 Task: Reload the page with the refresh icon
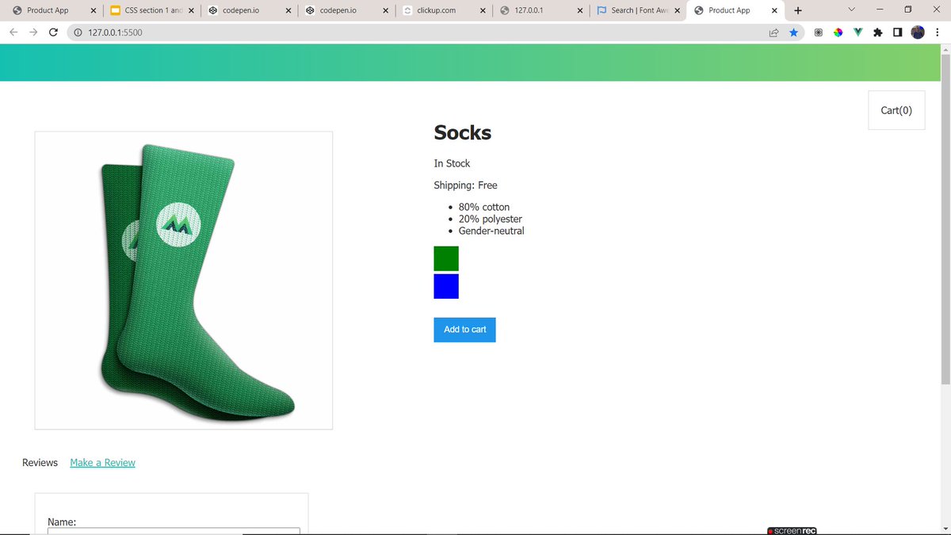tap(53, 32)
